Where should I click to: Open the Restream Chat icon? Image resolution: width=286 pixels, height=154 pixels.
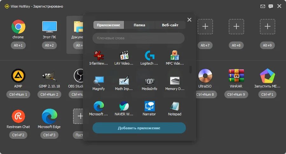(x=18, y=116)
